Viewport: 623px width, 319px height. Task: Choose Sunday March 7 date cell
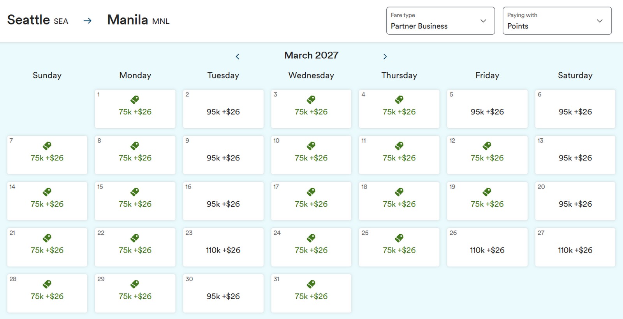pyautogui.click(x=47, y=155)
